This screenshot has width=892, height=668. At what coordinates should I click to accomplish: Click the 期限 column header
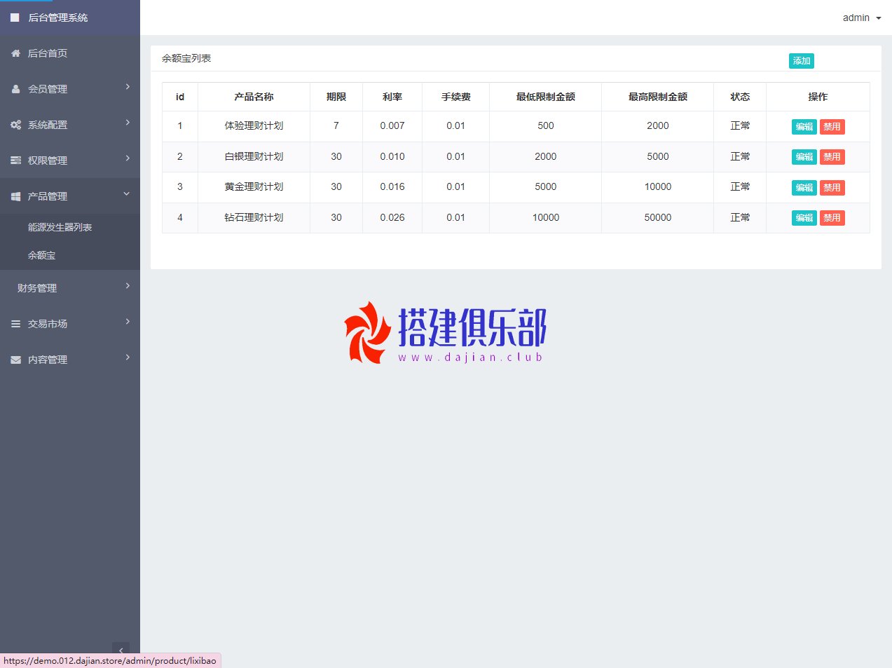336,97
